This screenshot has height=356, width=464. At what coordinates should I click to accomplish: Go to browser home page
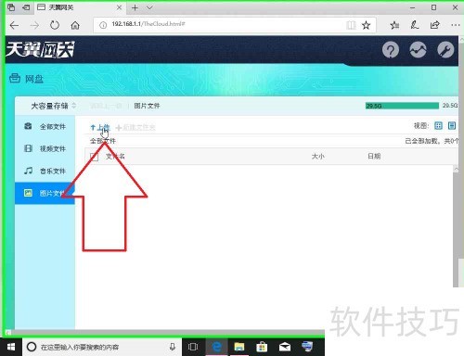coord(75,25)
